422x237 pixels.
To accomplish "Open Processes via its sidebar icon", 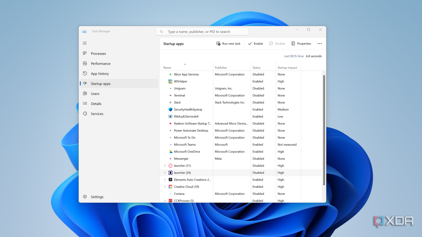I will (85, 53).
